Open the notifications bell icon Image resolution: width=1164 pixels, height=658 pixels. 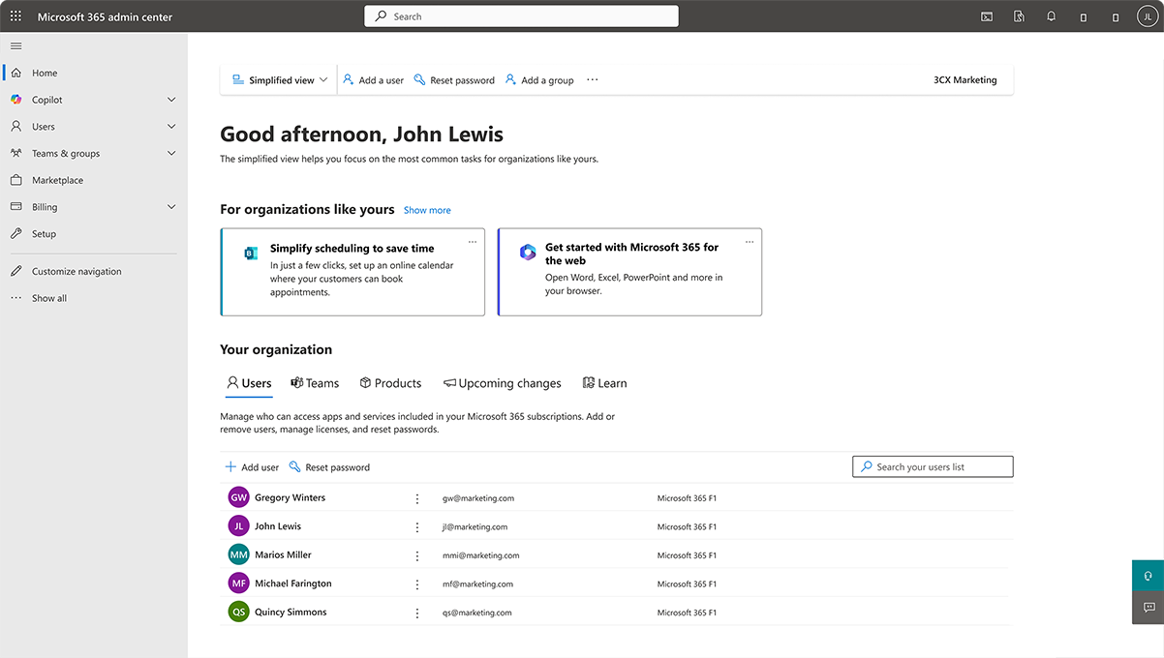[1051, 16]
